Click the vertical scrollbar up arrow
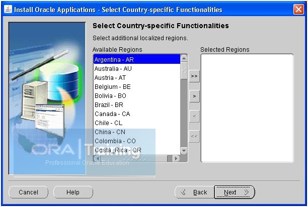 pyautogui.click(x=184, y=58)
